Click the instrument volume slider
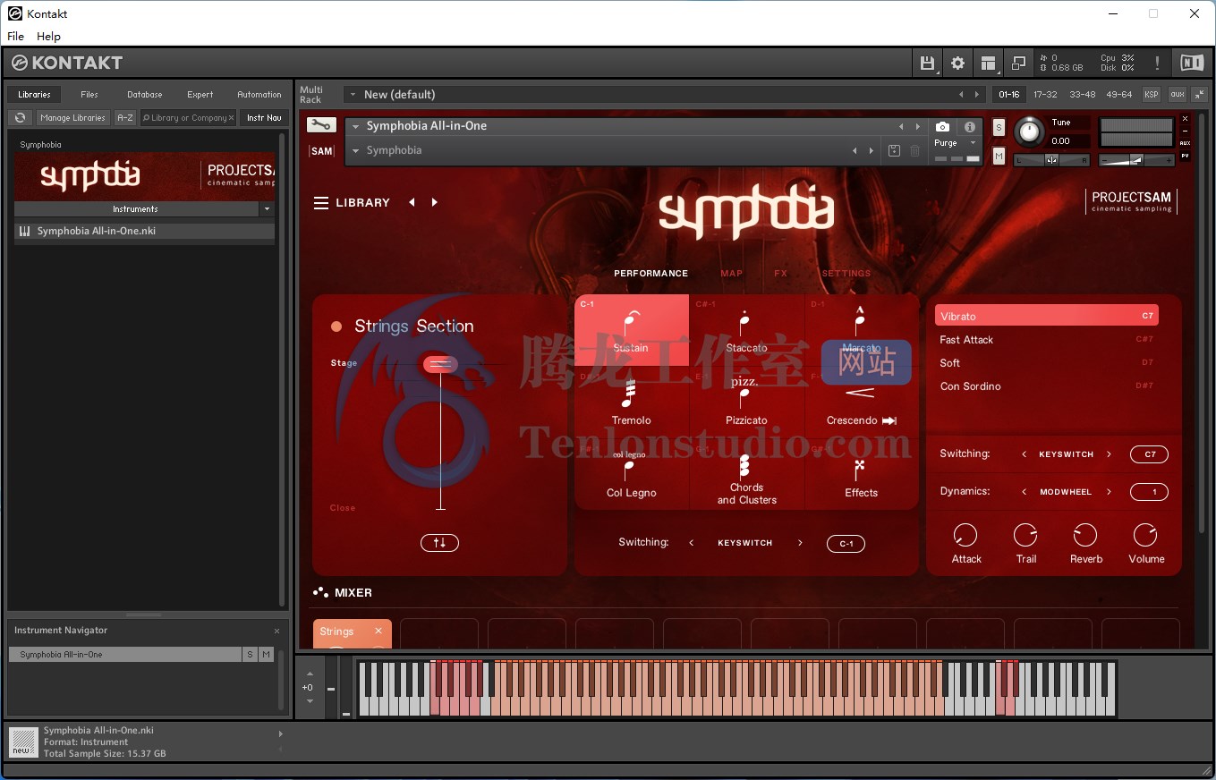Viewport: 1216px width, 780px height. [x=1135, y=160]
